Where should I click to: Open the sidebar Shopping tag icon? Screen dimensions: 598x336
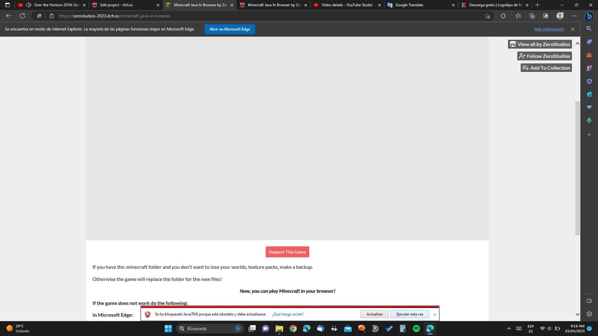point(589,42)
